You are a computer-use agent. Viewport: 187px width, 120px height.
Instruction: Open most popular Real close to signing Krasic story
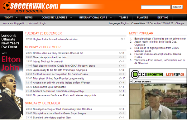point(156,49)
